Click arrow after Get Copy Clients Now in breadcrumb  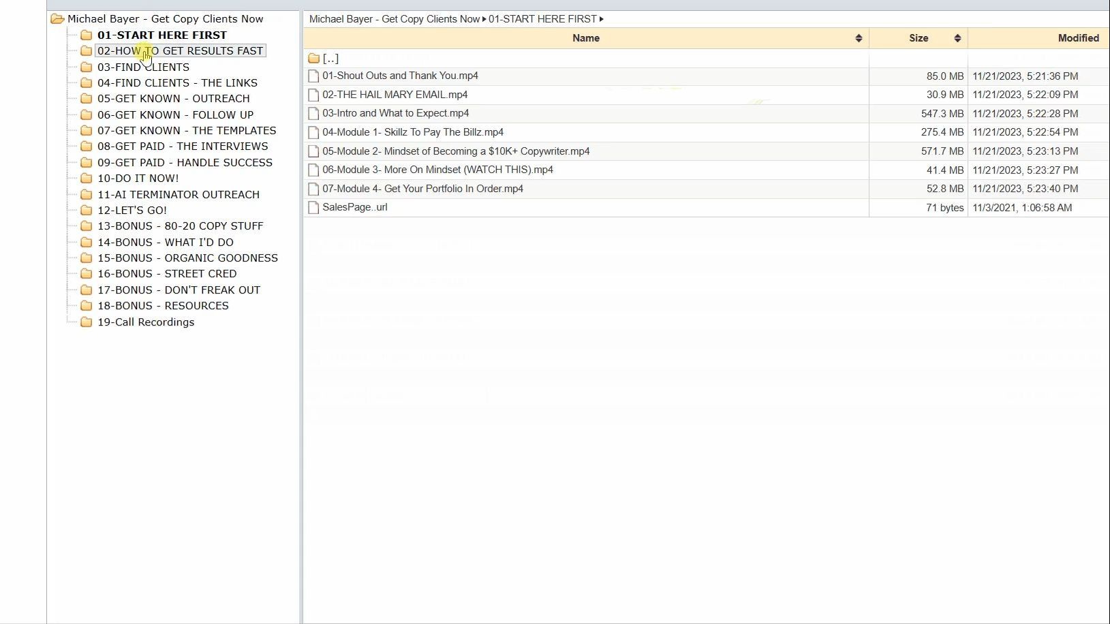tap(484, 19)
